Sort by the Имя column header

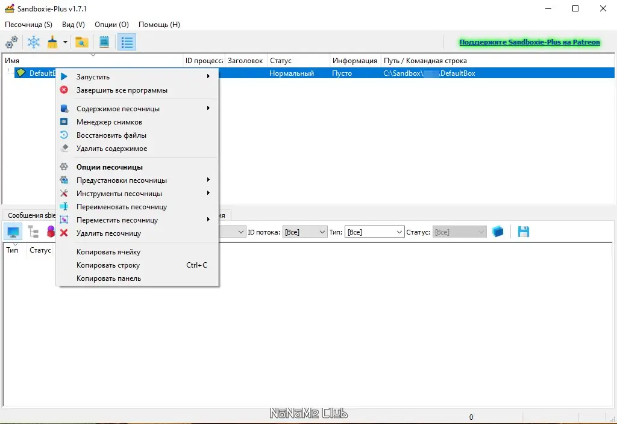(x=93, y=61)
